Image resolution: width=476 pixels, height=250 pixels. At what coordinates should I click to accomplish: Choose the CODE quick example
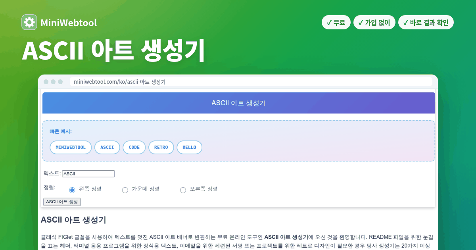pos(134,147)
